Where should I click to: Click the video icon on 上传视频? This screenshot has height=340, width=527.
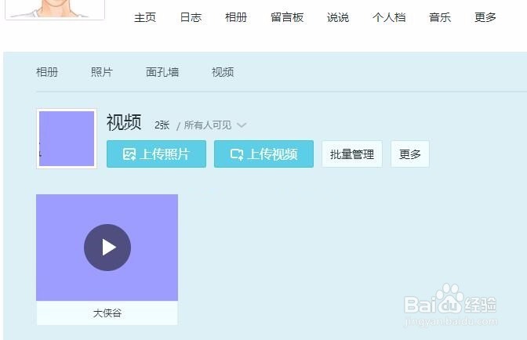pos(237,154)
